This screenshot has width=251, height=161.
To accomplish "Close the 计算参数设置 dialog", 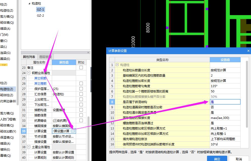I will (x=248, y=51).
